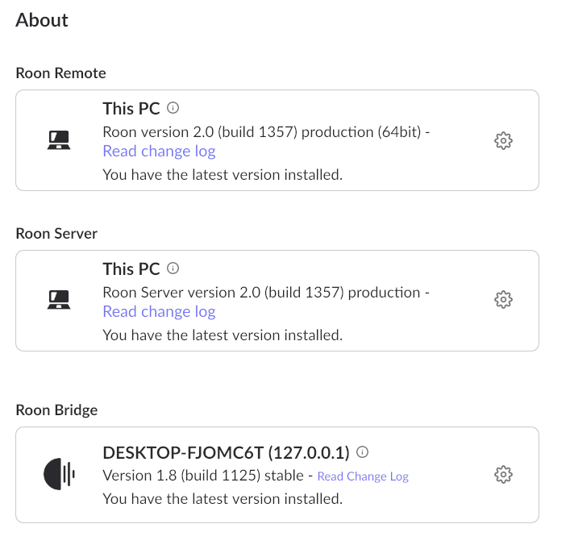Click the Roon Server version 2.0 text
Image resolution: width=574 pixels, height=545 pixels.
(262, 292)
